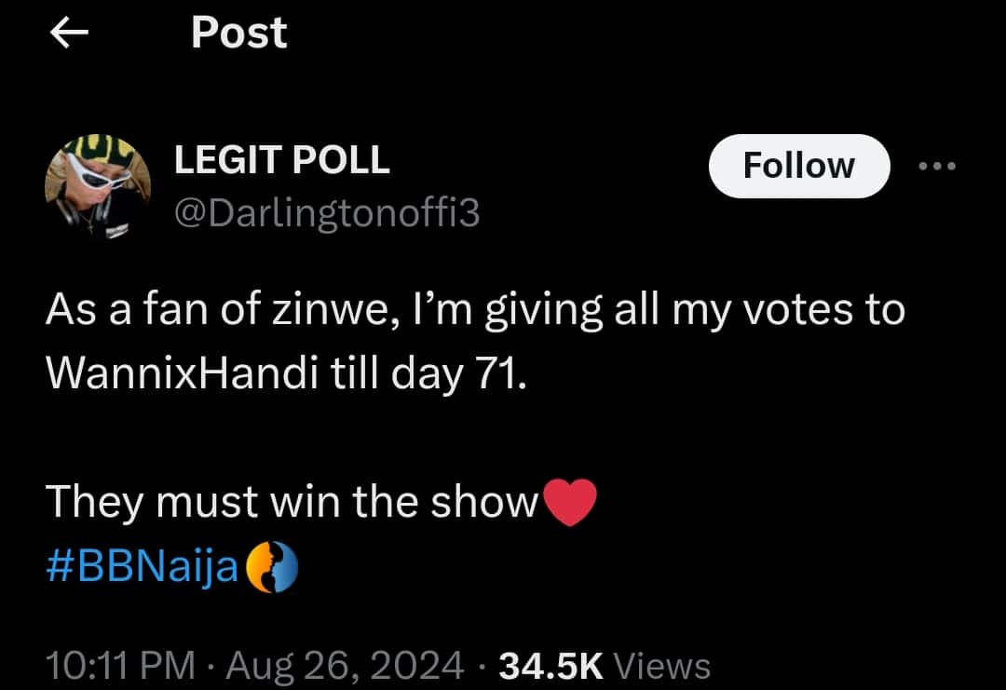Follow the LEGIT POLL account
The image size is (1006, 690).
pos(798,166)
